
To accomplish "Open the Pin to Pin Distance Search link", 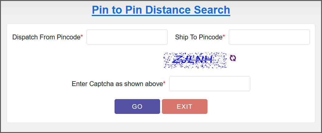I will click(x=161, y=10).
